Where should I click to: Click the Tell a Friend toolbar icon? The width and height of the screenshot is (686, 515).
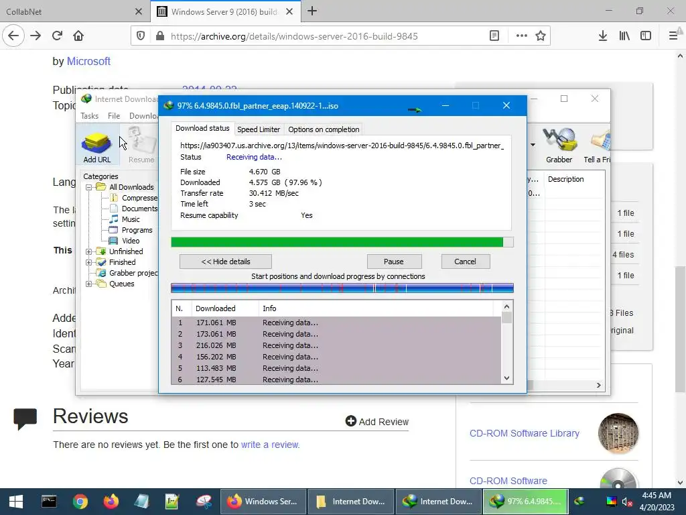pos(597,146)
